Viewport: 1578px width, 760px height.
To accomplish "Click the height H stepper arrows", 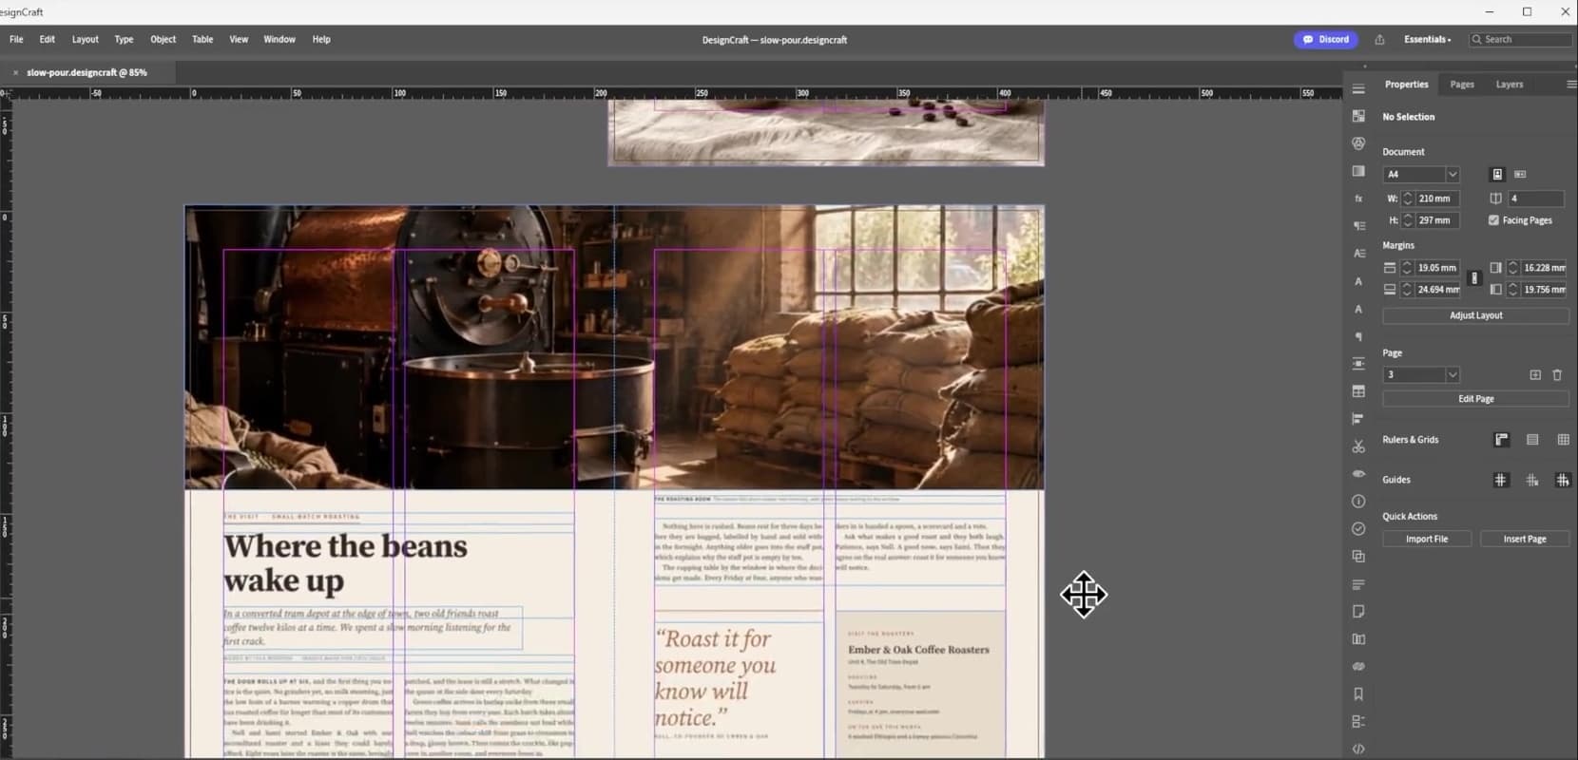I will pyautogui.click(x=1408, y=220).
